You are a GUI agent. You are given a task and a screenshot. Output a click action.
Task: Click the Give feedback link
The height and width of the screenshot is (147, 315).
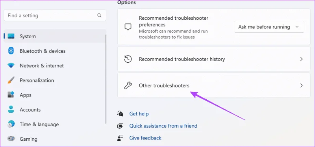pyautogui.click(x=145, y=138)
